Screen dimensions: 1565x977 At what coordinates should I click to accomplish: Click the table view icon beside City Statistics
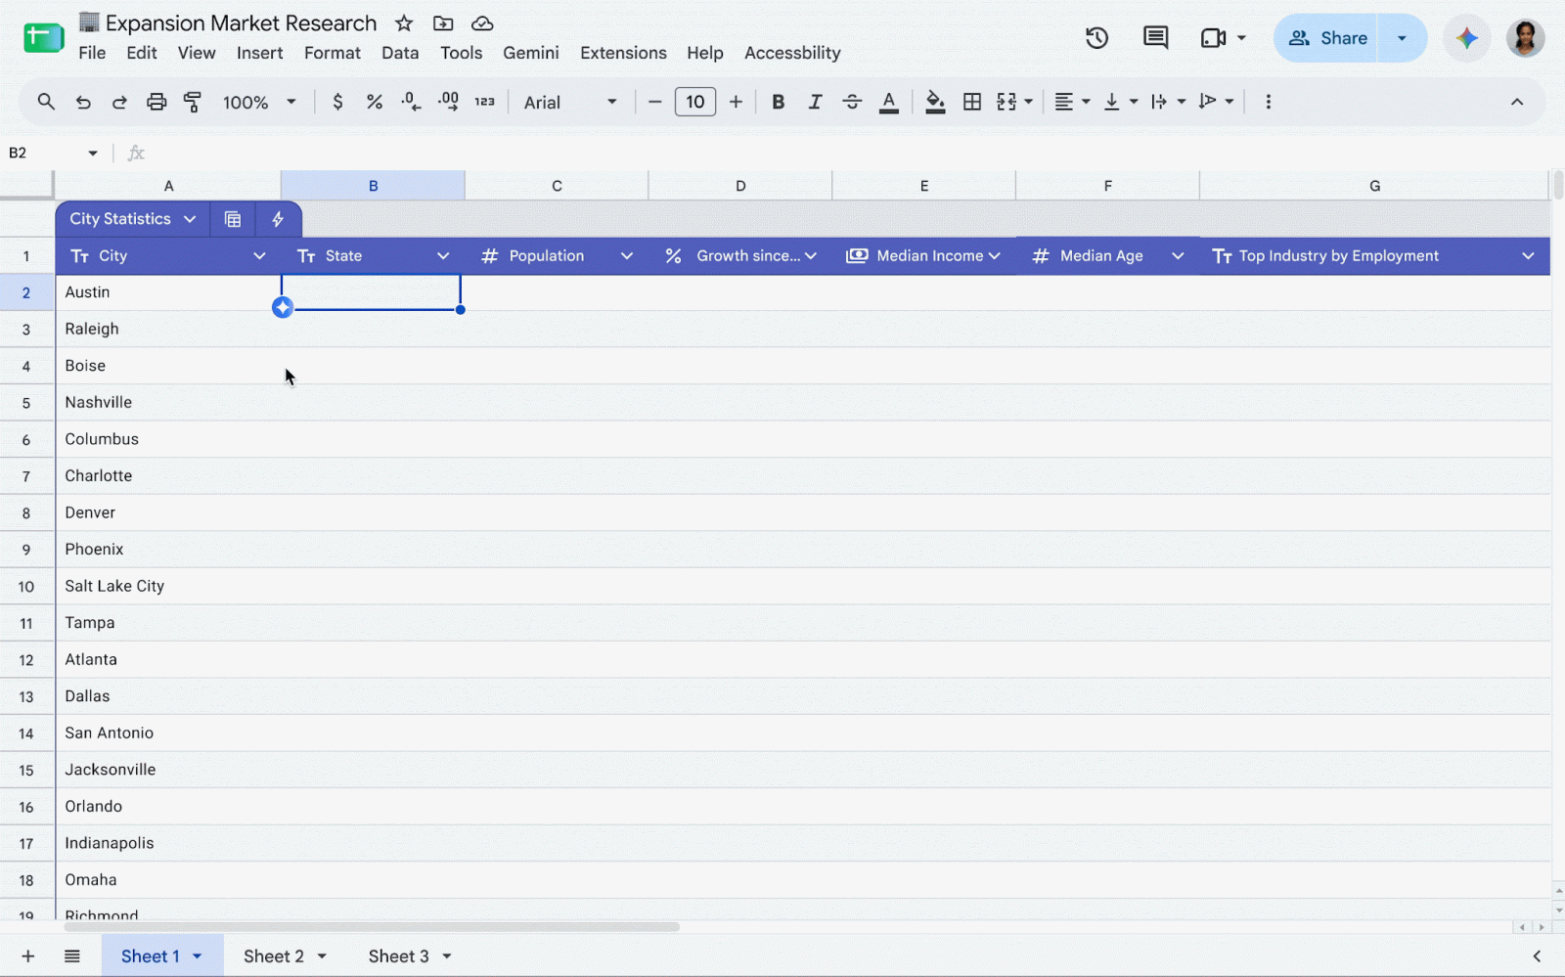(x=233, y=219)
